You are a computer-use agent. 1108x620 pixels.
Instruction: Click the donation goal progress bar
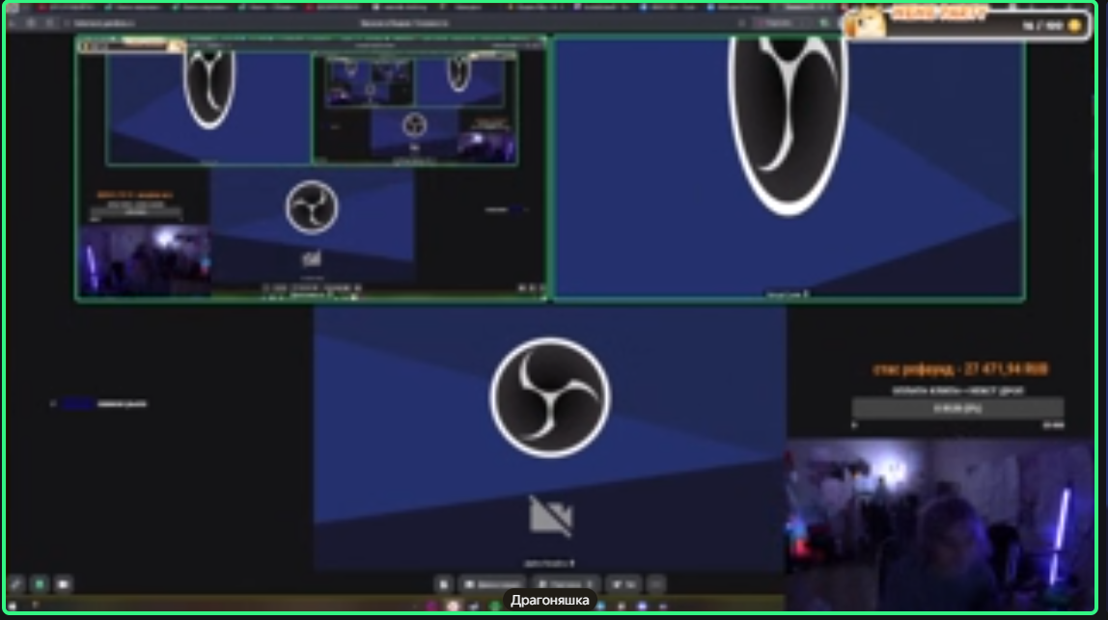[x=957, y=409]
